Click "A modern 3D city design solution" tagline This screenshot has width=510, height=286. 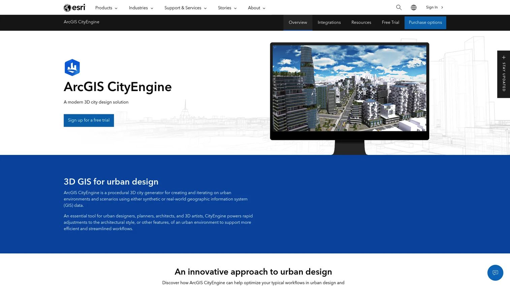[x=96, y=102]
